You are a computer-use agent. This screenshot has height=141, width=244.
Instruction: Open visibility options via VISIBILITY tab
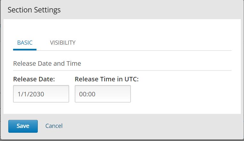point(63,43)
